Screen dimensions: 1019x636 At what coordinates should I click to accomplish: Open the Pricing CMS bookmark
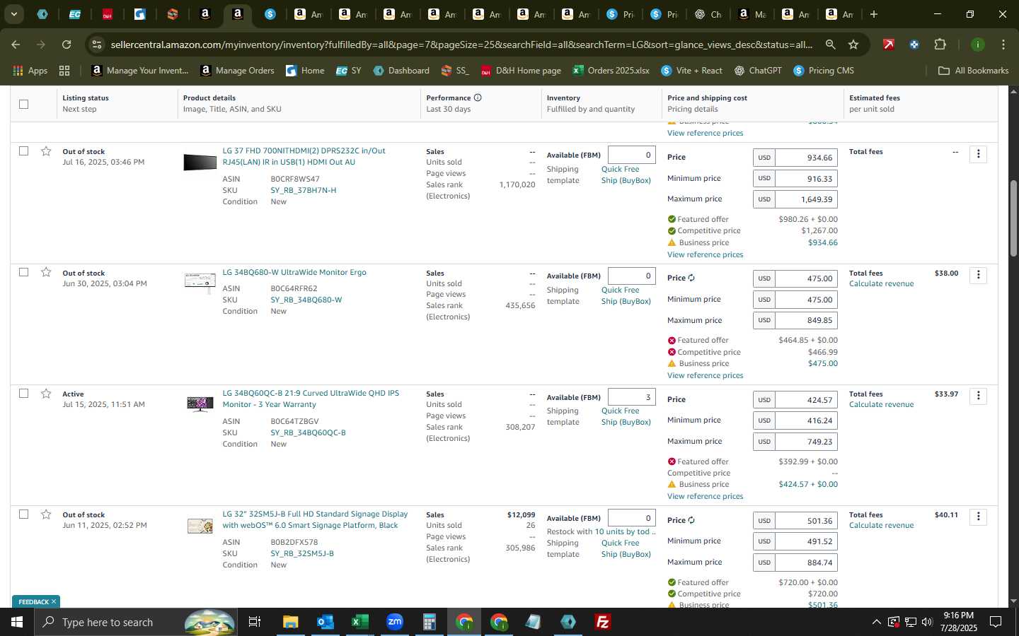(x=824, y=71)
